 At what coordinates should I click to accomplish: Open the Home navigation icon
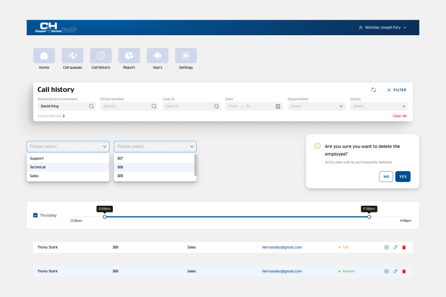point(44,56)
